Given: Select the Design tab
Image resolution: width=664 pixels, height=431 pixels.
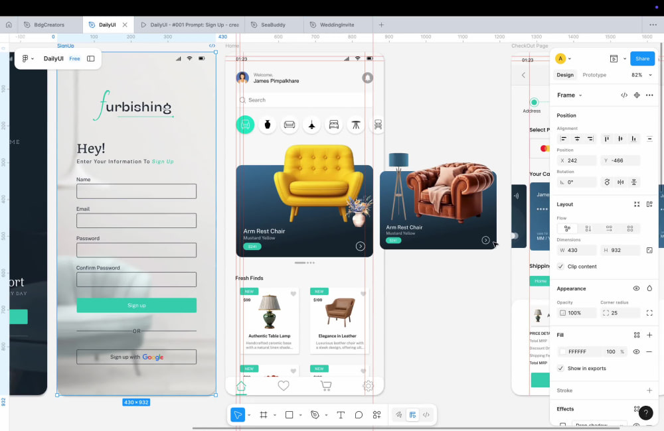Looking at the screenshot, I should pos(565,75).
